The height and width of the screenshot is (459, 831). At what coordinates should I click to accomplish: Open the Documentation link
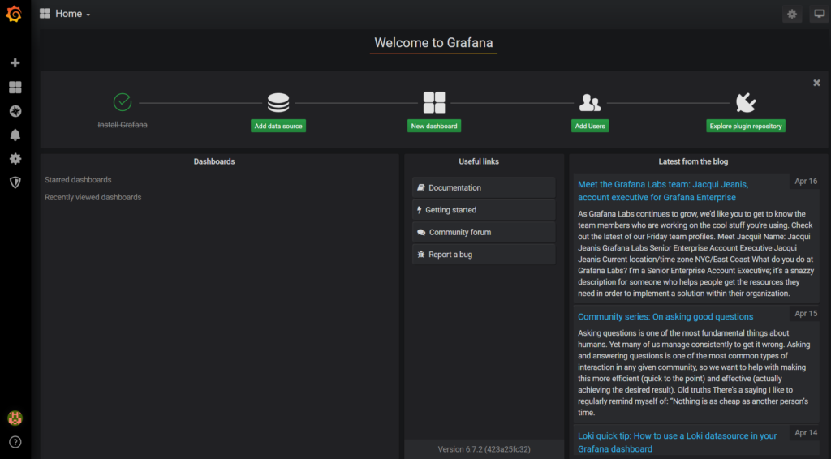click(x=484, y=187)
